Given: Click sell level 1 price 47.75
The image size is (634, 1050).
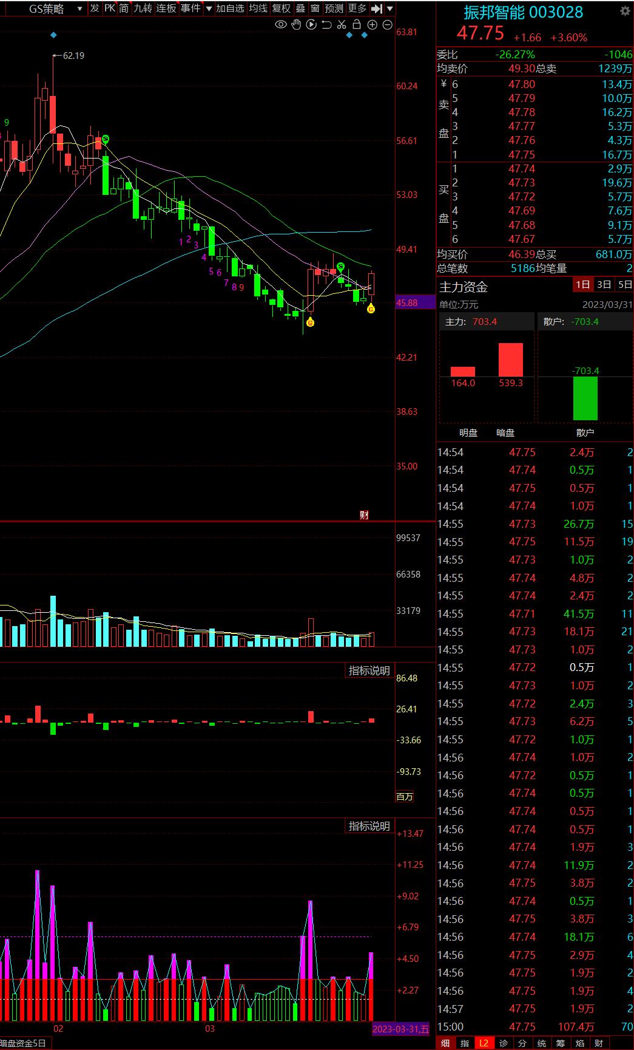Looking at the screenshot, I should (x=522, y=155).
